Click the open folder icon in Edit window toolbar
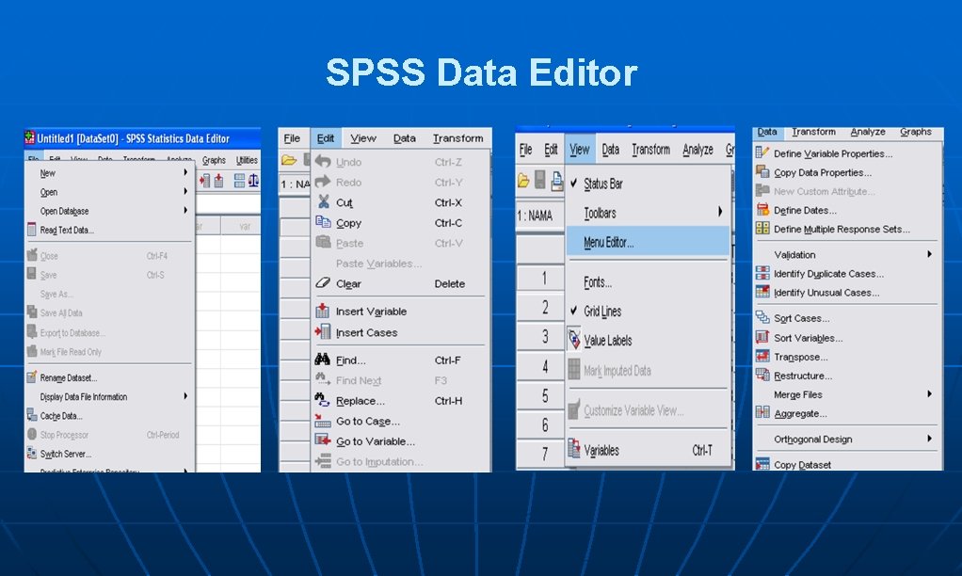The image size is (962, 576). tap(289, 161)
